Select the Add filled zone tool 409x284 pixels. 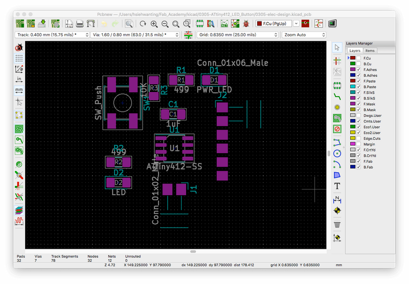pos(337,118)
